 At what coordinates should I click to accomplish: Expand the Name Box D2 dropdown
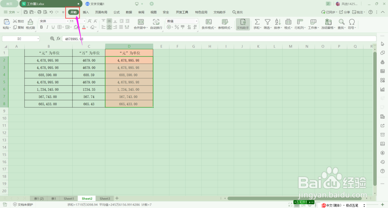tap(38, 39)
